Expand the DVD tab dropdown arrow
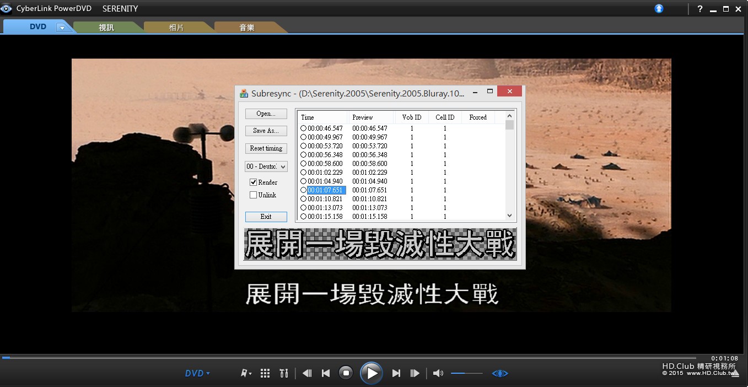Viewport: 748px width, 387px height. [x=62, y=28]
